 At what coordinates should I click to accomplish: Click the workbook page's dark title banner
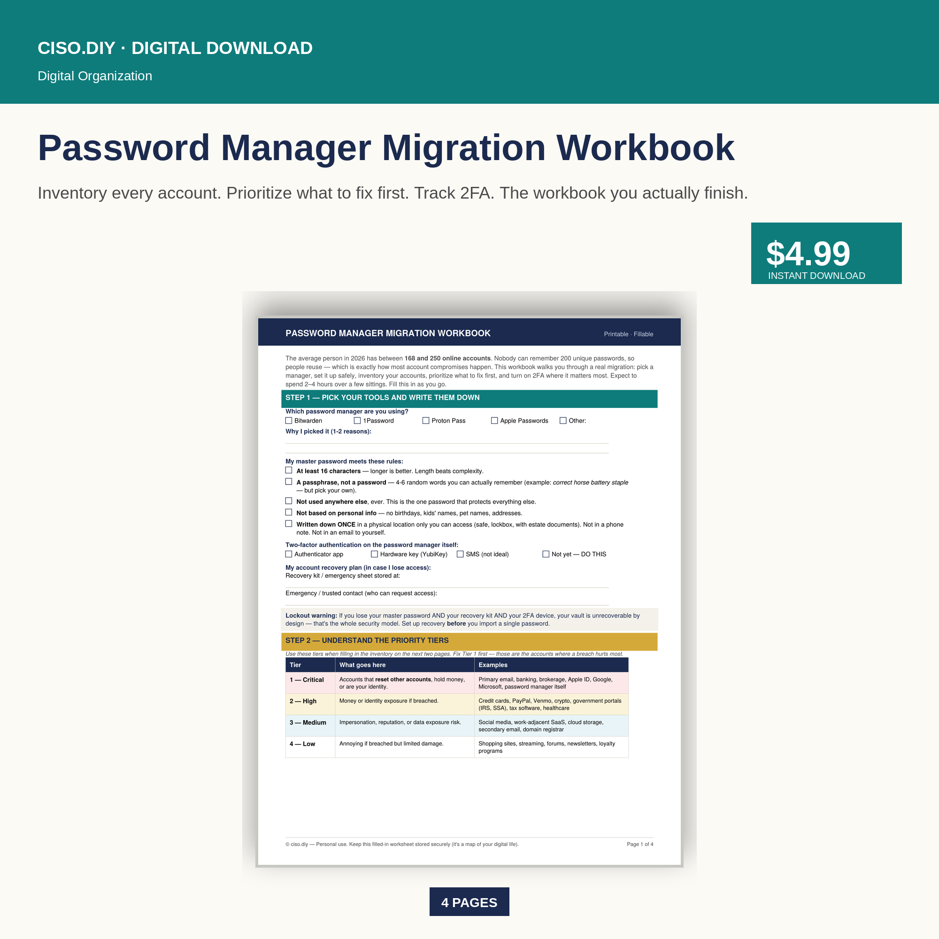469,332
